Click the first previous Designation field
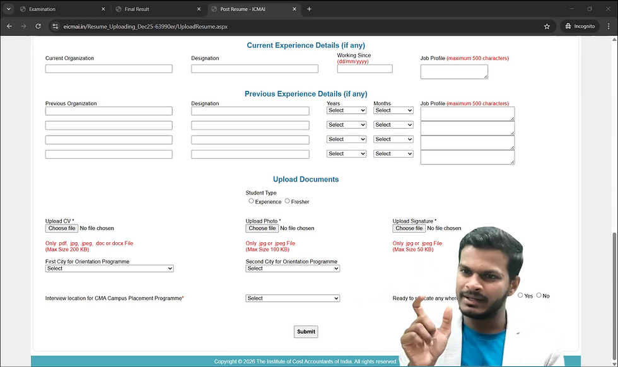Viewport: 618px width, 367px height. (250, 111)
